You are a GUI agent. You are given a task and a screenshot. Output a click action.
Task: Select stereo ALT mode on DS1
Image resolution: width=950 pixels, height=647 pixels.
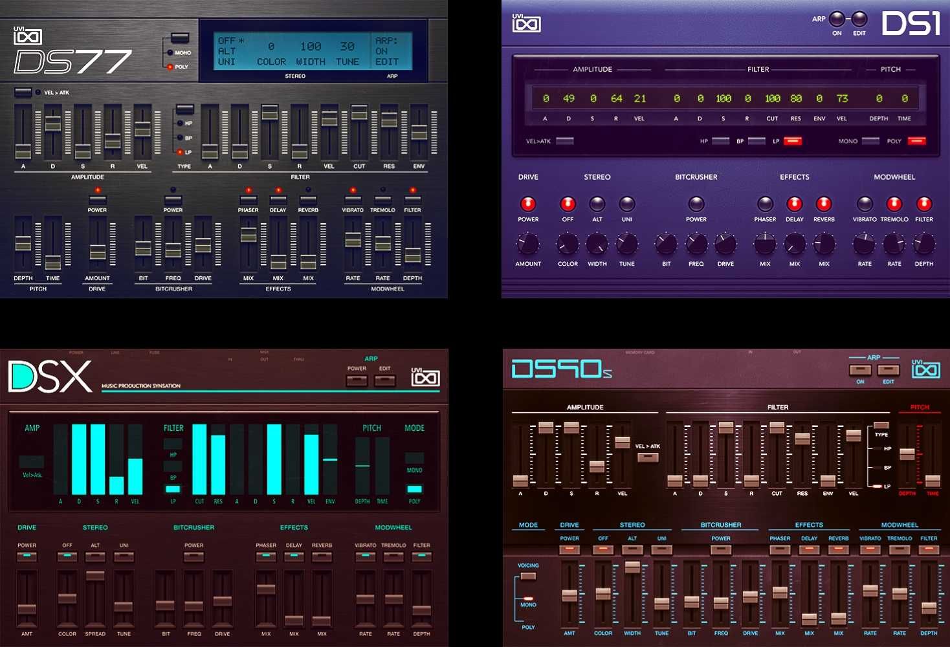(597, 204)
